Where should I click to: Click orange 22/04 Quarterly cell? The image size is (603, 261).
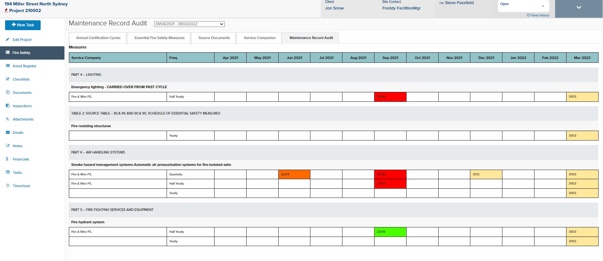click(x=294, y=174)
